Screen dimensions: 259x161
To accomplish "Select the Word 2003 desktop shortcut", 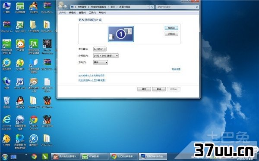I will [x=20, y=83].
